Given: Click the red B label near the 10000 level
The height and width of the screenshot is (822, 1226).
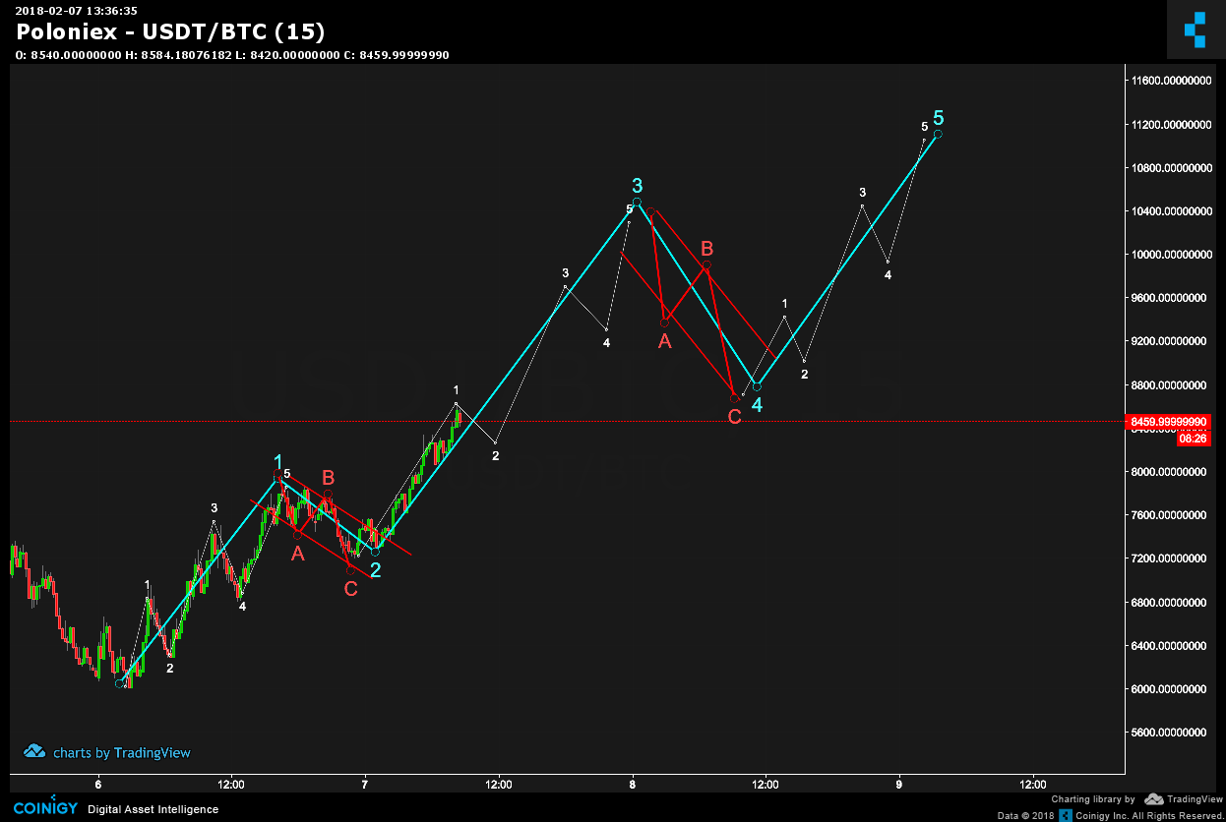Looking at the screenshot, I should point(706,247).
